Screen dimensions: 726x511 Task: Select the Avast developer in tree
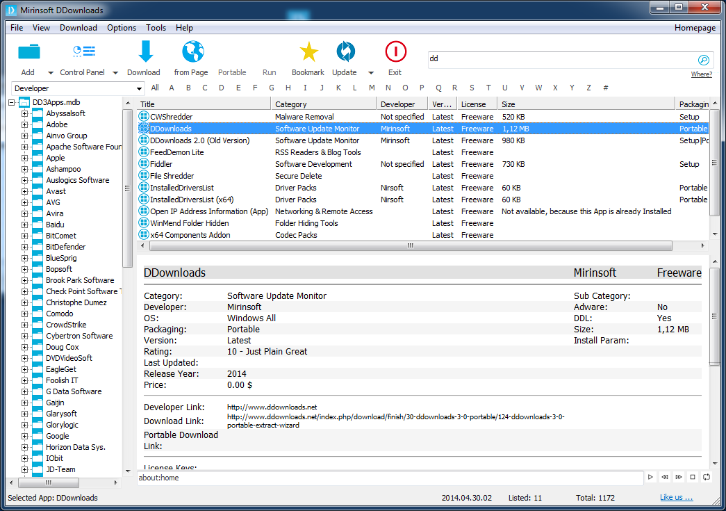56,191
